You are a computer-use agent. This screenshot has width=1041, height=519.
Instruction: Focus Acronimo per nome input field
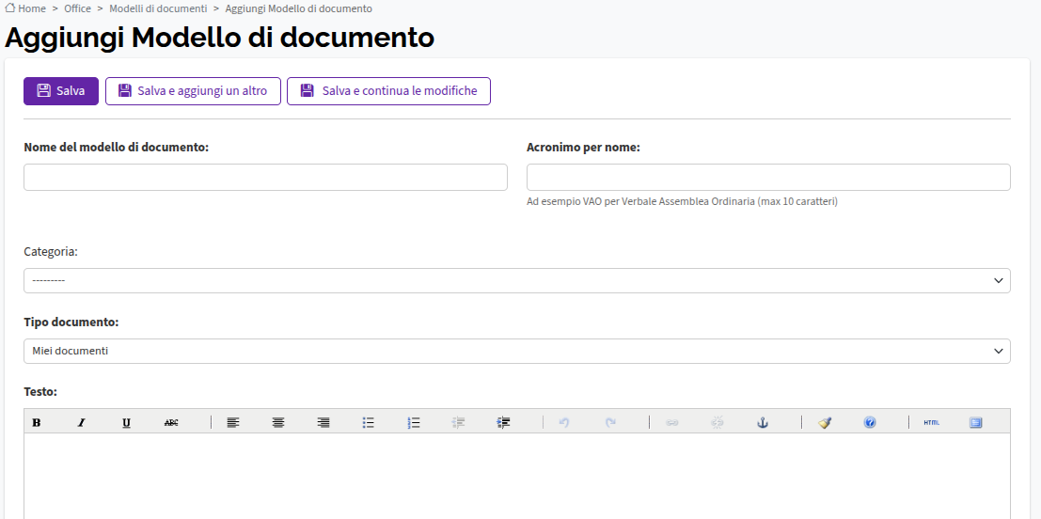click(769, 177)
